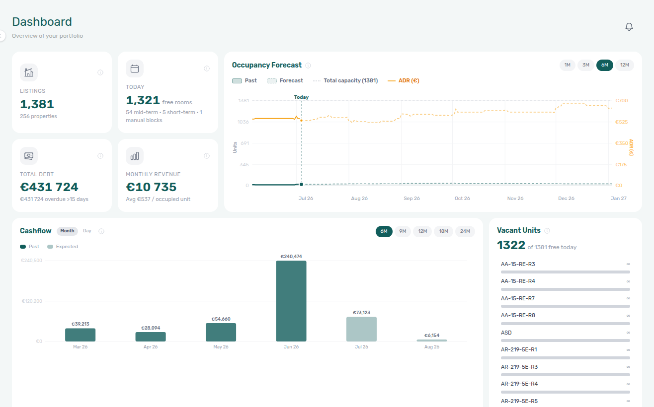Open info icon beside Cashflow toggle
The height and width of the screenshot is (407, 654).
(101, 231)
